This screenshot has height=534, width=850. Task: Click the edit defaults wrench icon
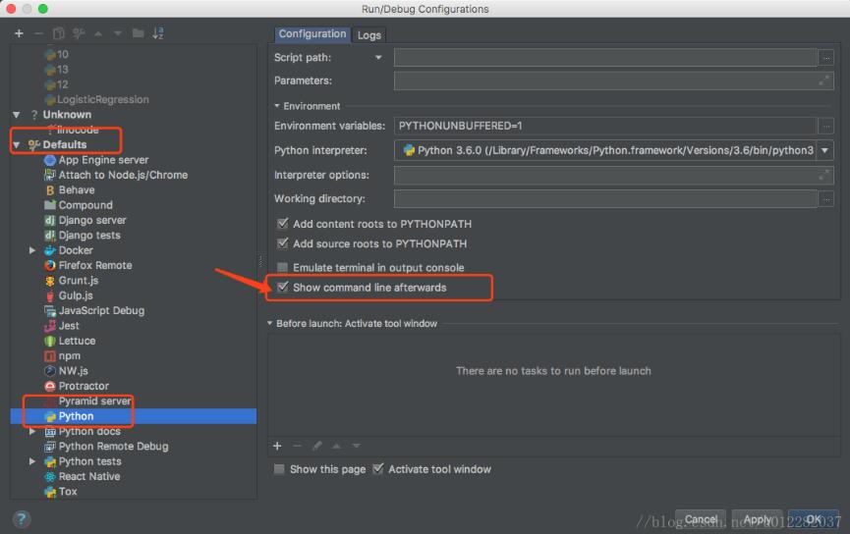79,33
